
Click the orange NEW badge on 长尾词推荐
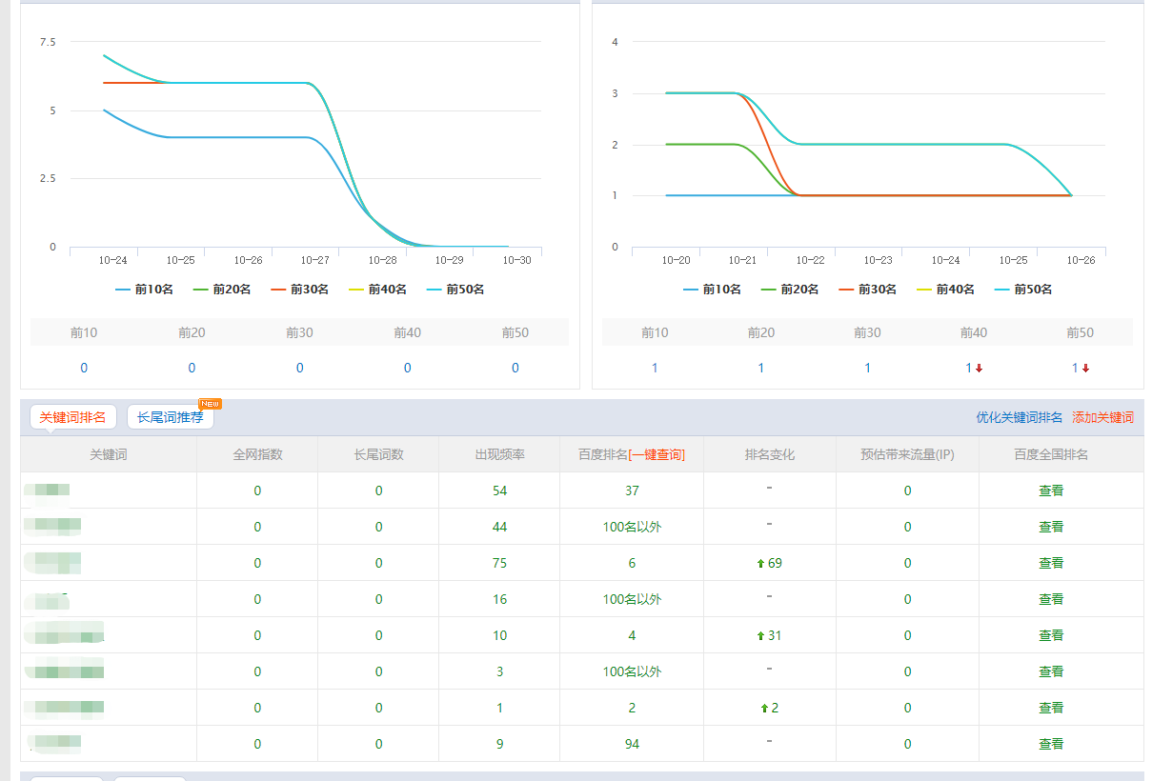pyautogui.click(x=210, y=403)
